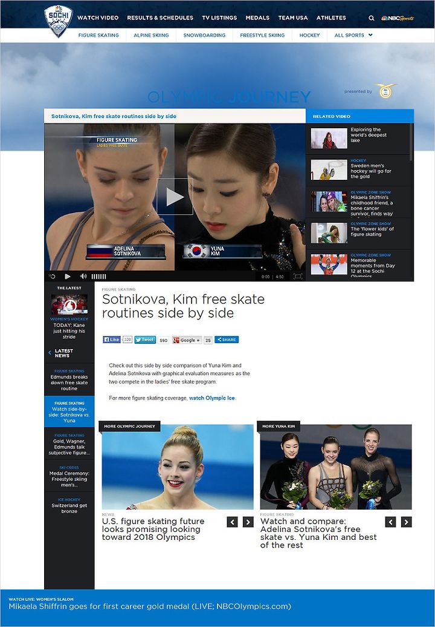This screenshot has height=627, width=435.
Task: Open Watch Video menu
Action: (x=98, y=18)
